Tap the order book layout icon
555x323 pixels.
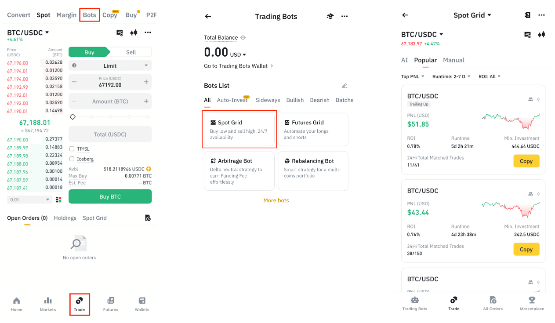click(59, 200)
